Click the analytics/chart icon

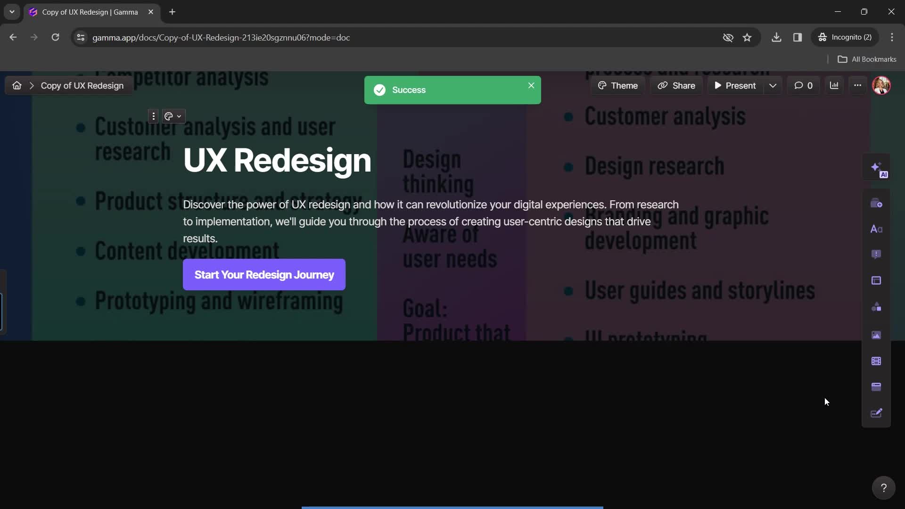click(834, 86)
